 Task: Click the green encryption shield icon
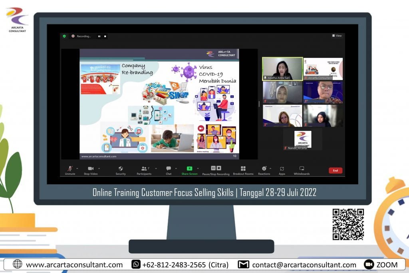click(64, 36)
